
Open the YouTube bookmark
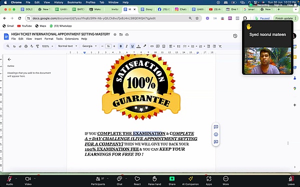click(24, 26)
